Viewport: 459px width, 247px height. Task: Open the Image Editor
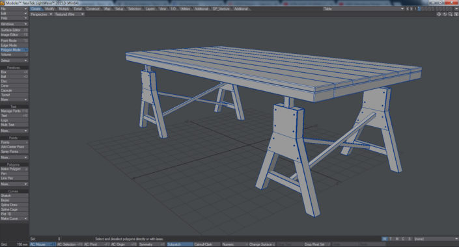(14, 35)
